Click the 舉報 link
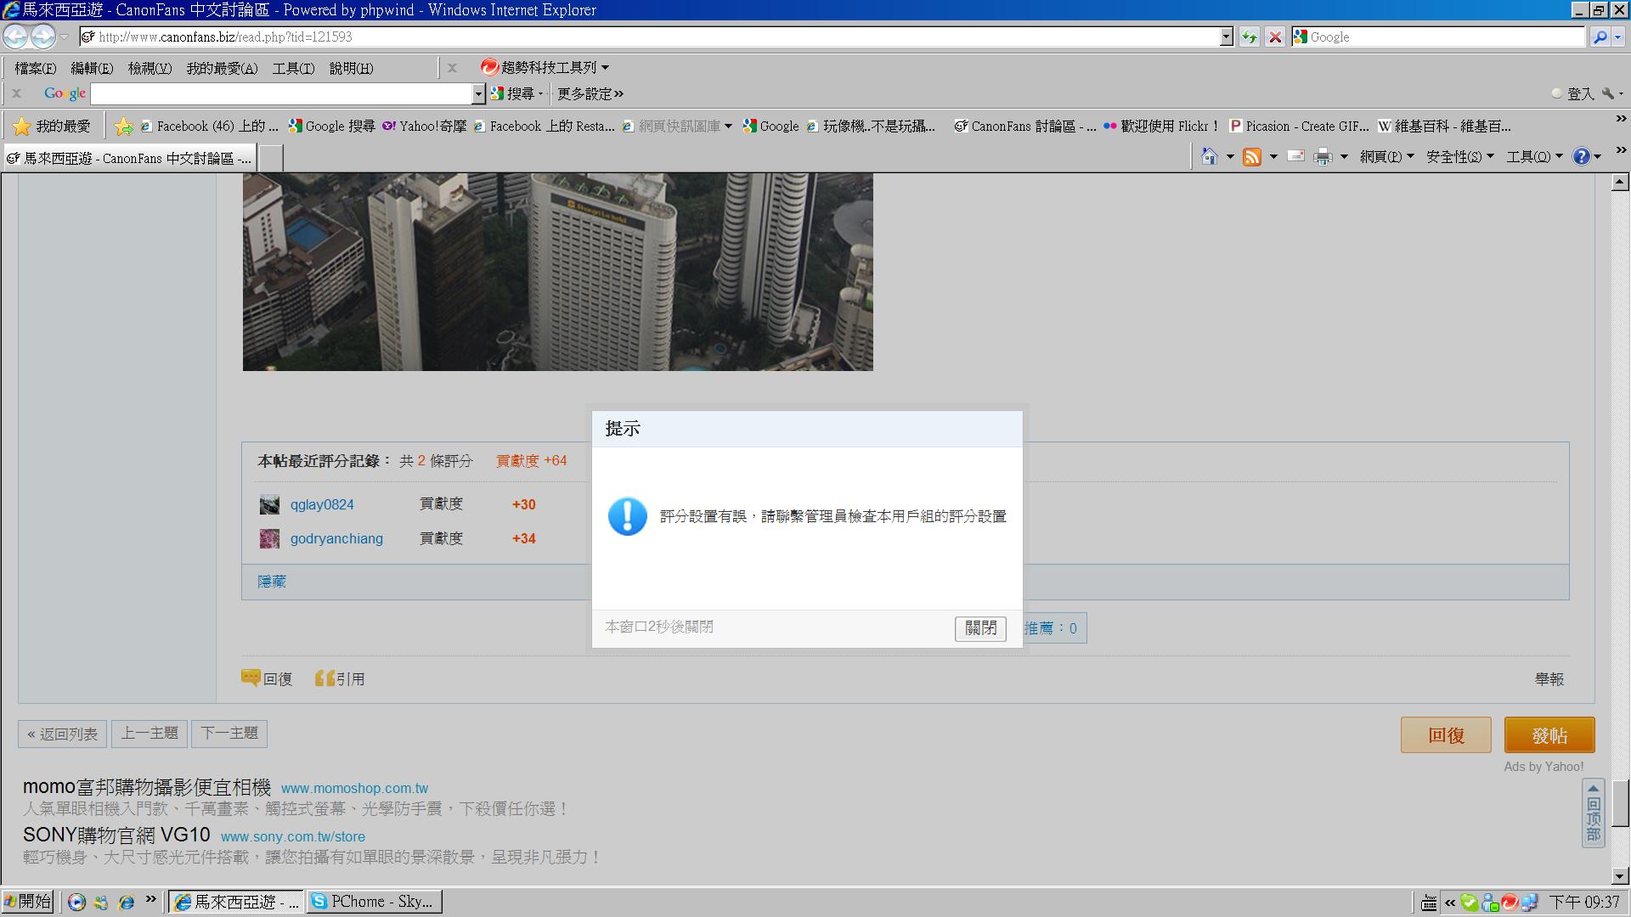The height and width of the screenshot is (917, 1631). coord(1549,679)
